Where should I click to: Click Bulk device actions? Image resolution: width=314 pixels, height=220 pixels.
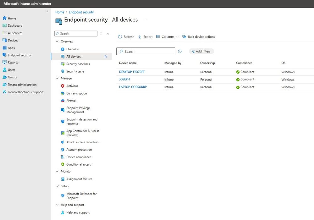tap(199, 37)
